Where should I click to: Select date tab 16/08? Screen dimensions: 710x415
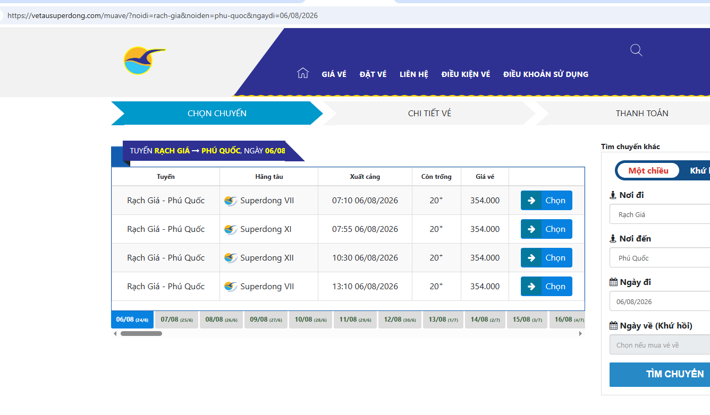click(567, 319)
